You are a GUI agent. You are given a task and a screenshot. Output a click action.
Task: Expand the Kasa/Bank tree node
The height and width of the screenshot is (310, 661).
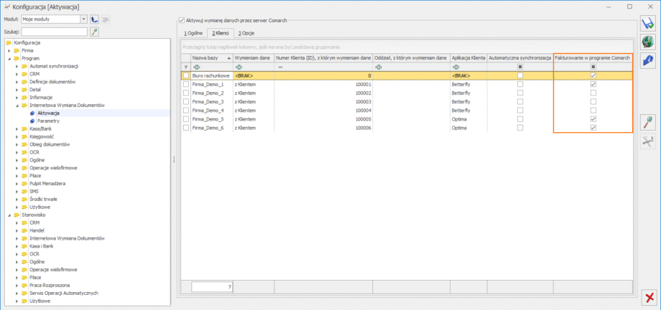coord(17,128)
